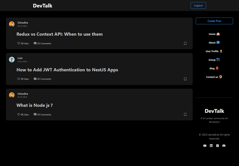Viewport: 239px width, 166px height.
Task: Click Loki's avatar on JWT post
Action: 12,60
